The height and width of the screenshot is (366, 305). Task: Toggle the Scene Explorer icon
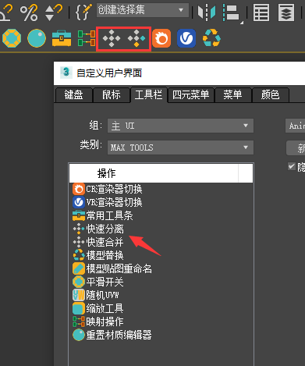(261, 12)
